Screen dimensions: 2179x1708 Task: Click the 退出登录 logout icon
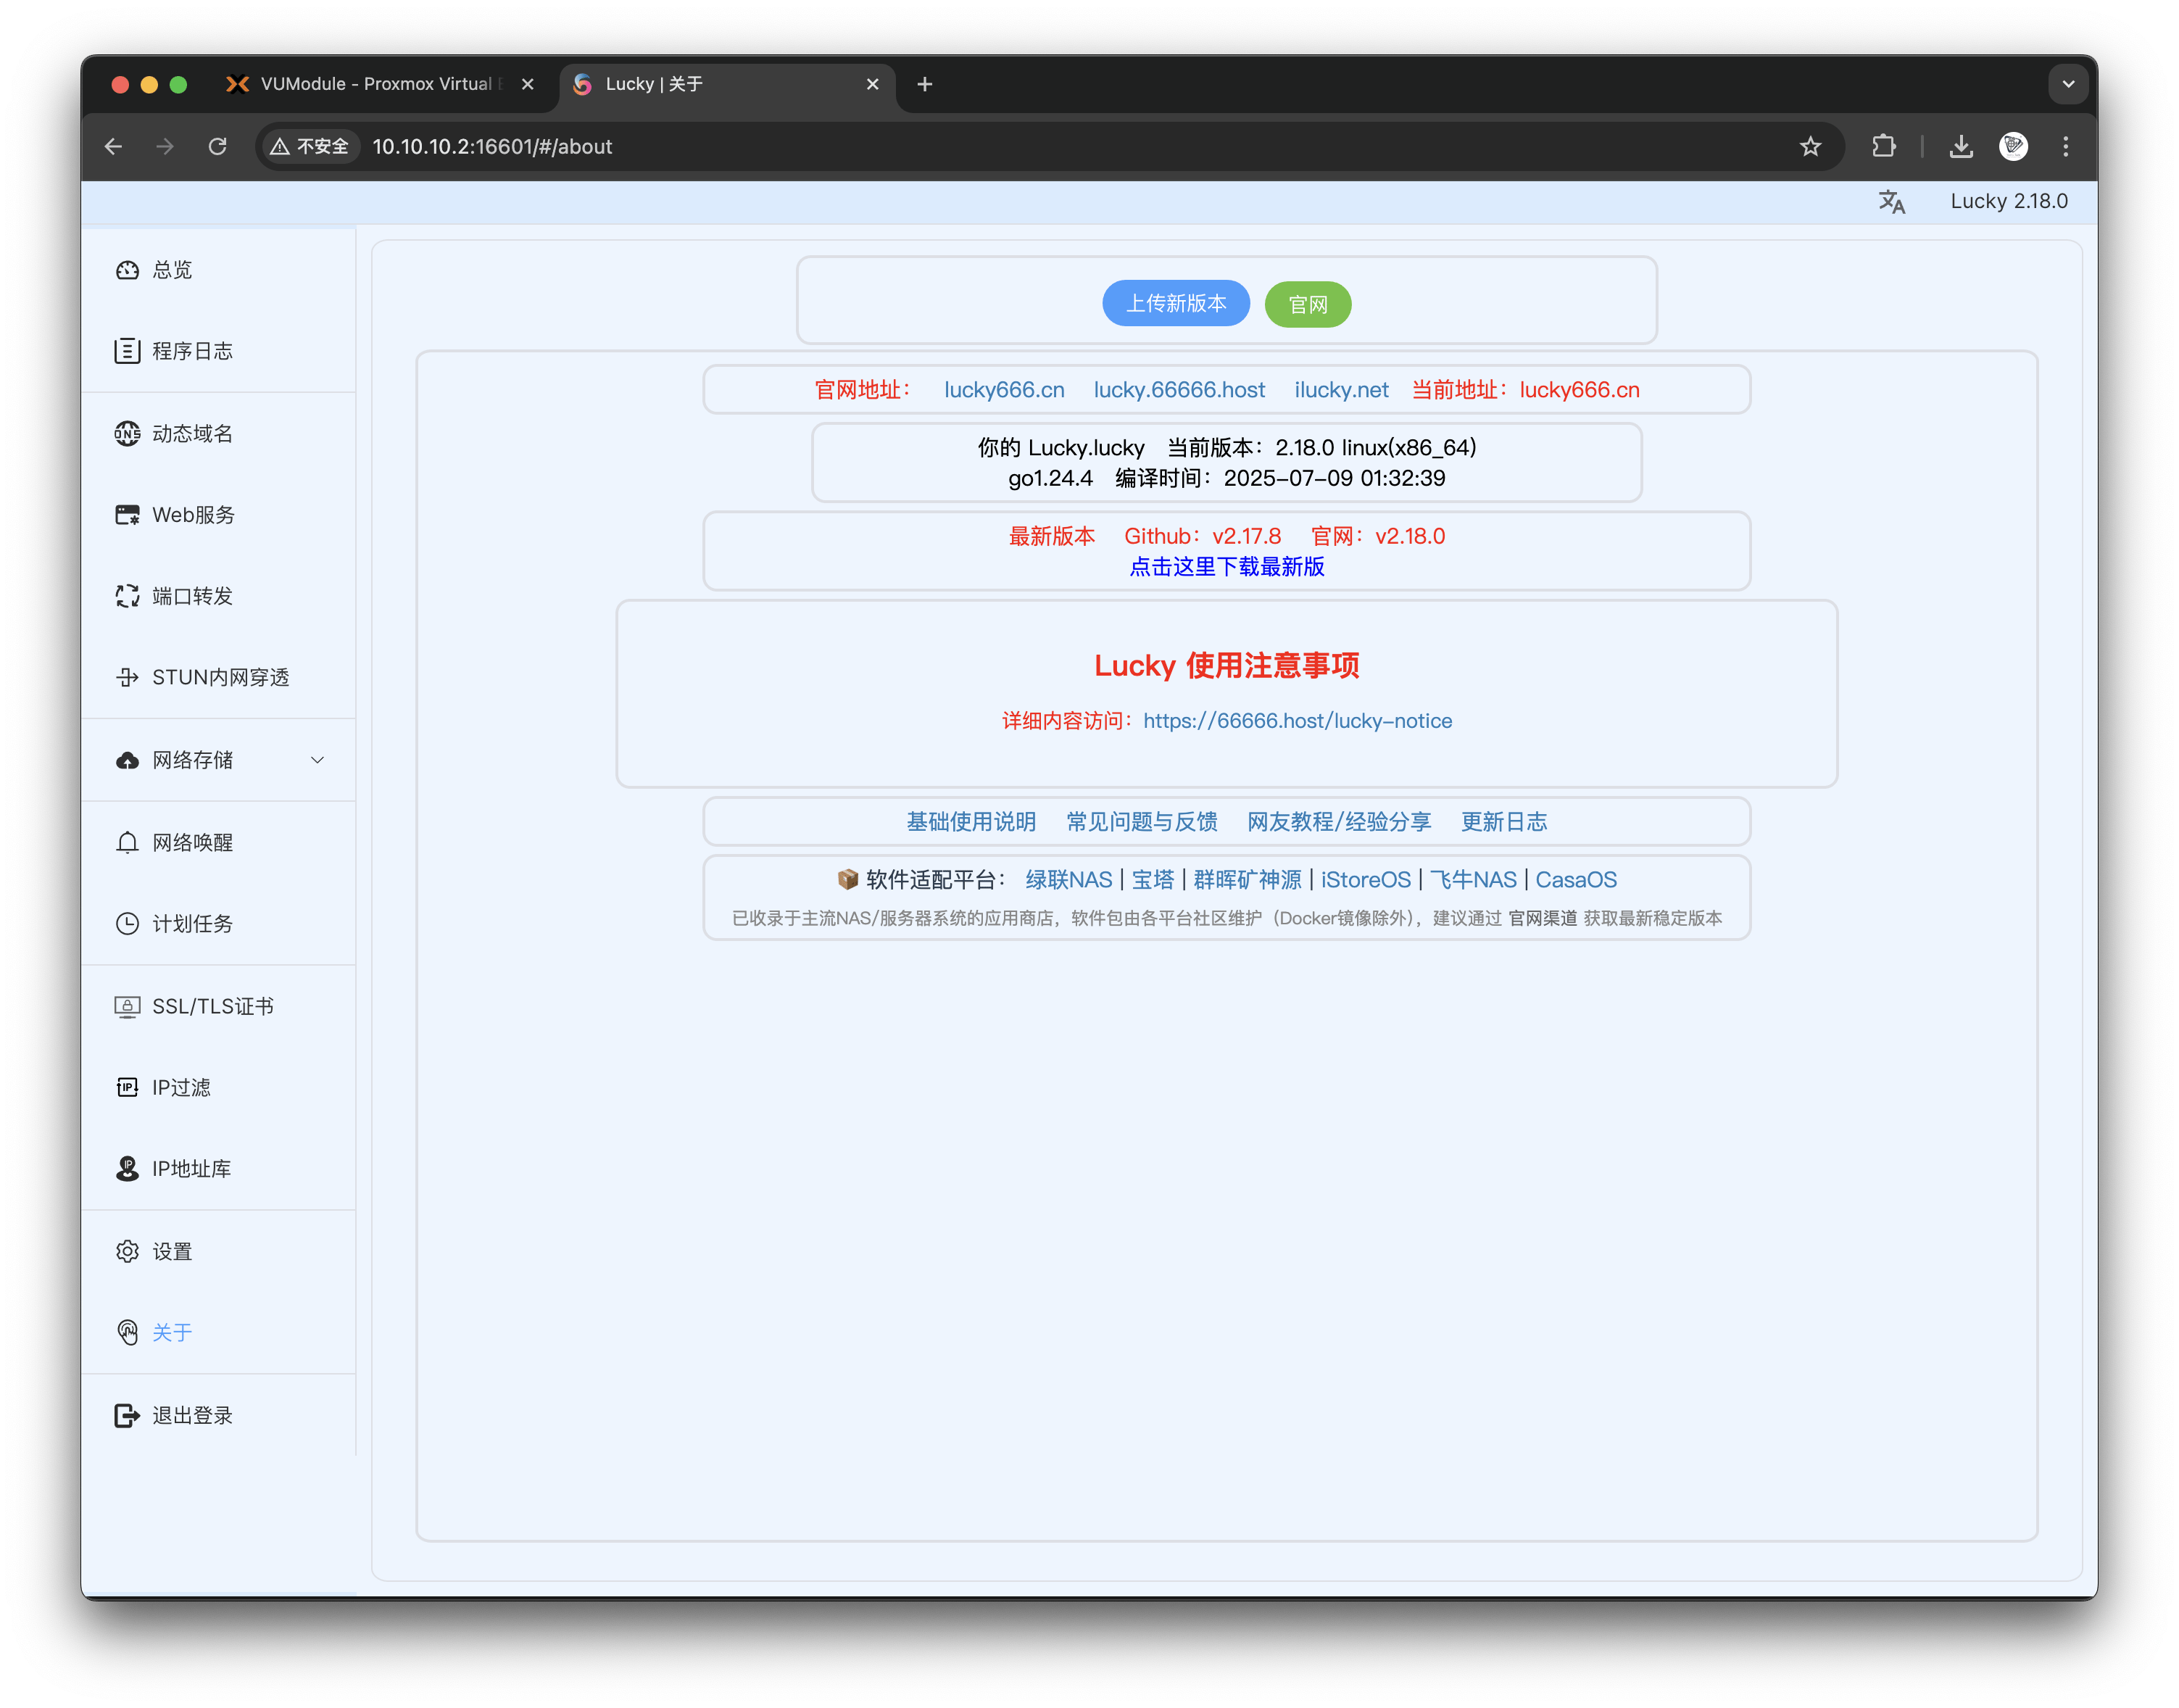coord(127,1415)
